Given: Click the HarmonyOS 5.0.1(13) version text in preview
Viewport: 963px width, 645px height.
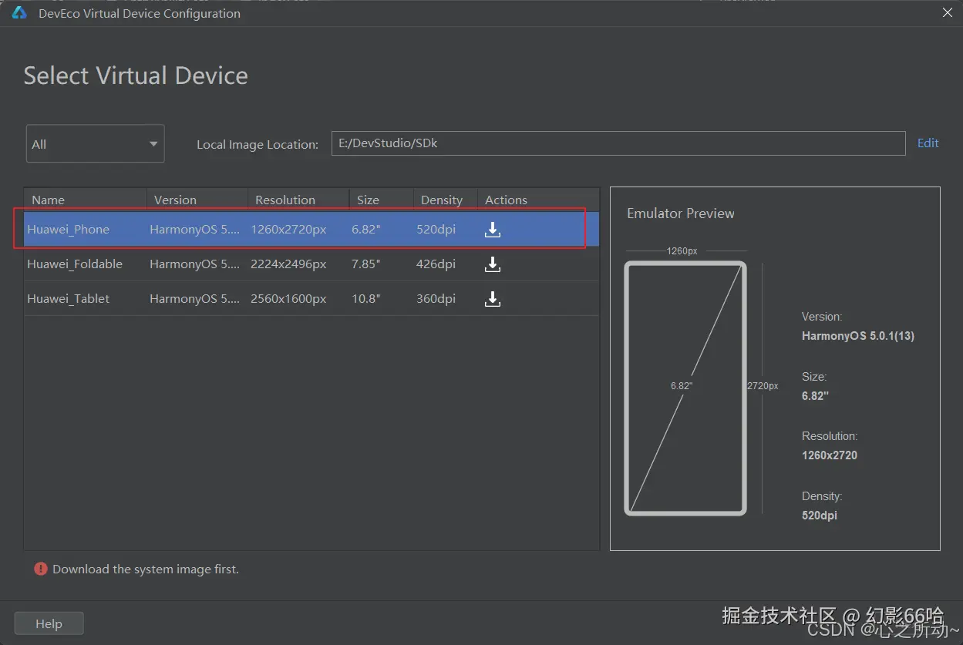Looking at the screenshot, I should (x=858, y=336).
